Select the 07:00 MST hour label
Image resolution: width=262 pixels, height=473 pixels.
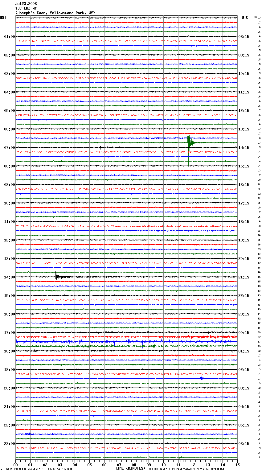pos(9,148)
